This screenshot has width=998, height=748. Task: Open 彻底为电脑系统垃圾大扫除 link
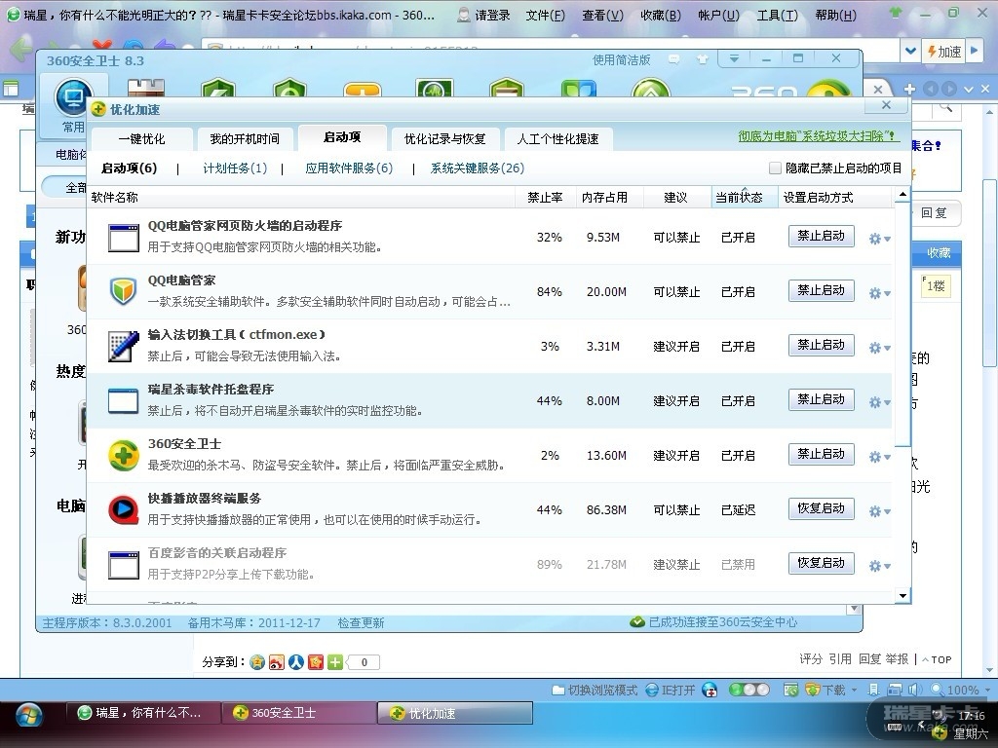coord(811,137)
